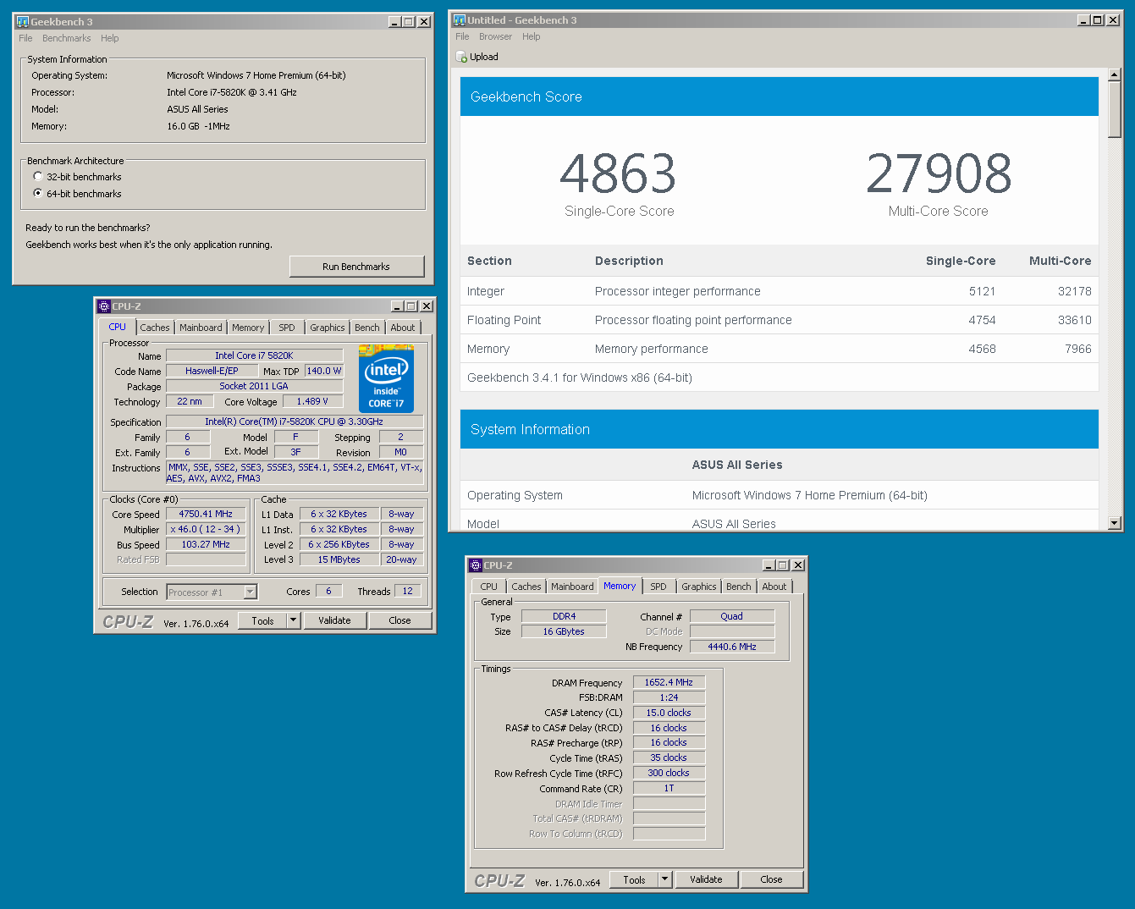Switch to SPD tab in CPU-Z CPU window
The width and height of the screenshot is (1135, 909).
coord(287,328)
